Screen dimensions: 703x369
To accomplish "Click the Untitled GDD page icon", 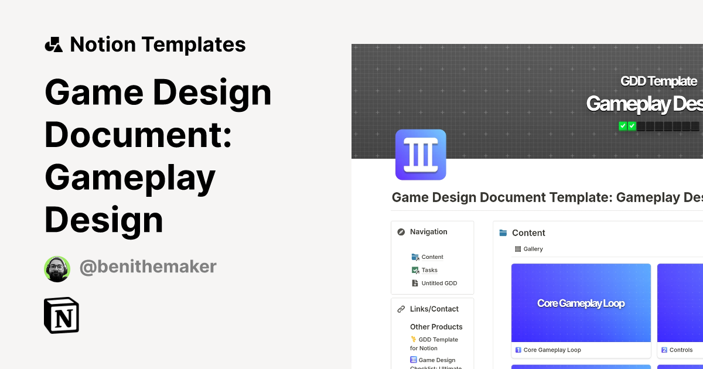I will [x=414, y=283].
